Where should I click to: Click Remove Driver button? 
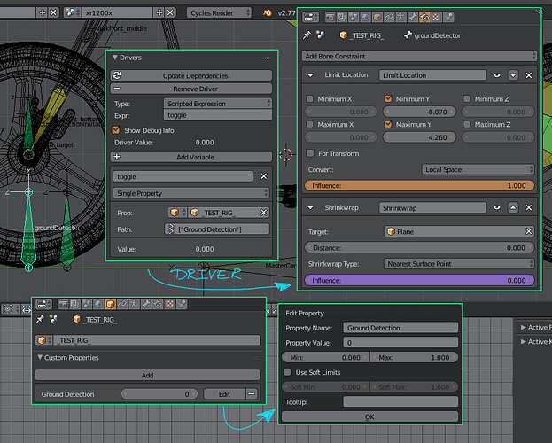[x=191, y=89]
